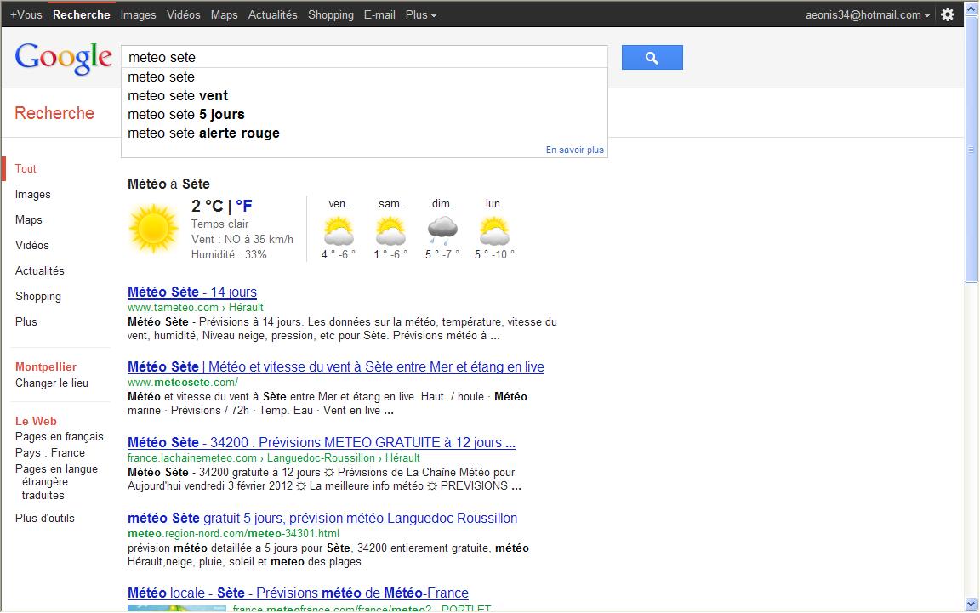Select Shopping filter in sidebar
The height and width of the screenshot is (613, 980).
tap(38, 296)
